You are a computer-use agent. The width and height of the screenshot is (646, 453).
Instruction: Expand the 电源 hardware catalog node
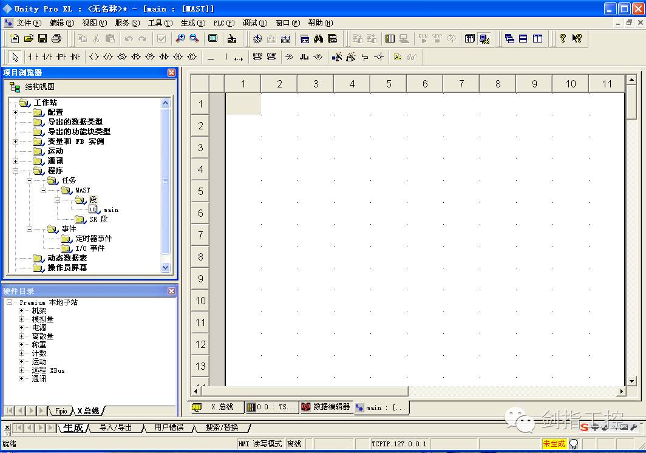[x=21, y=328]
